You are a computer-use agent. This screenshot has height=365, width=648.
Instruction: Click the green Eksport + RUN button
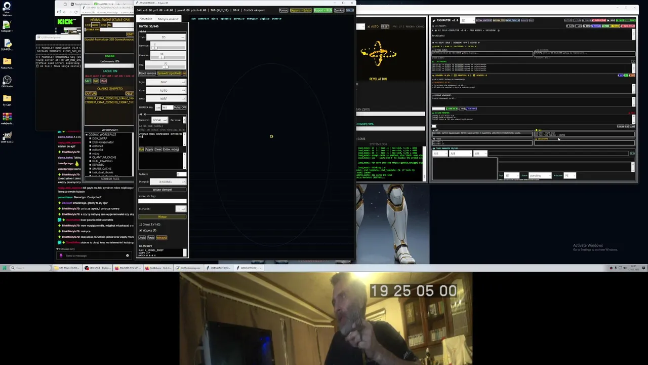(x=323, y=10)
